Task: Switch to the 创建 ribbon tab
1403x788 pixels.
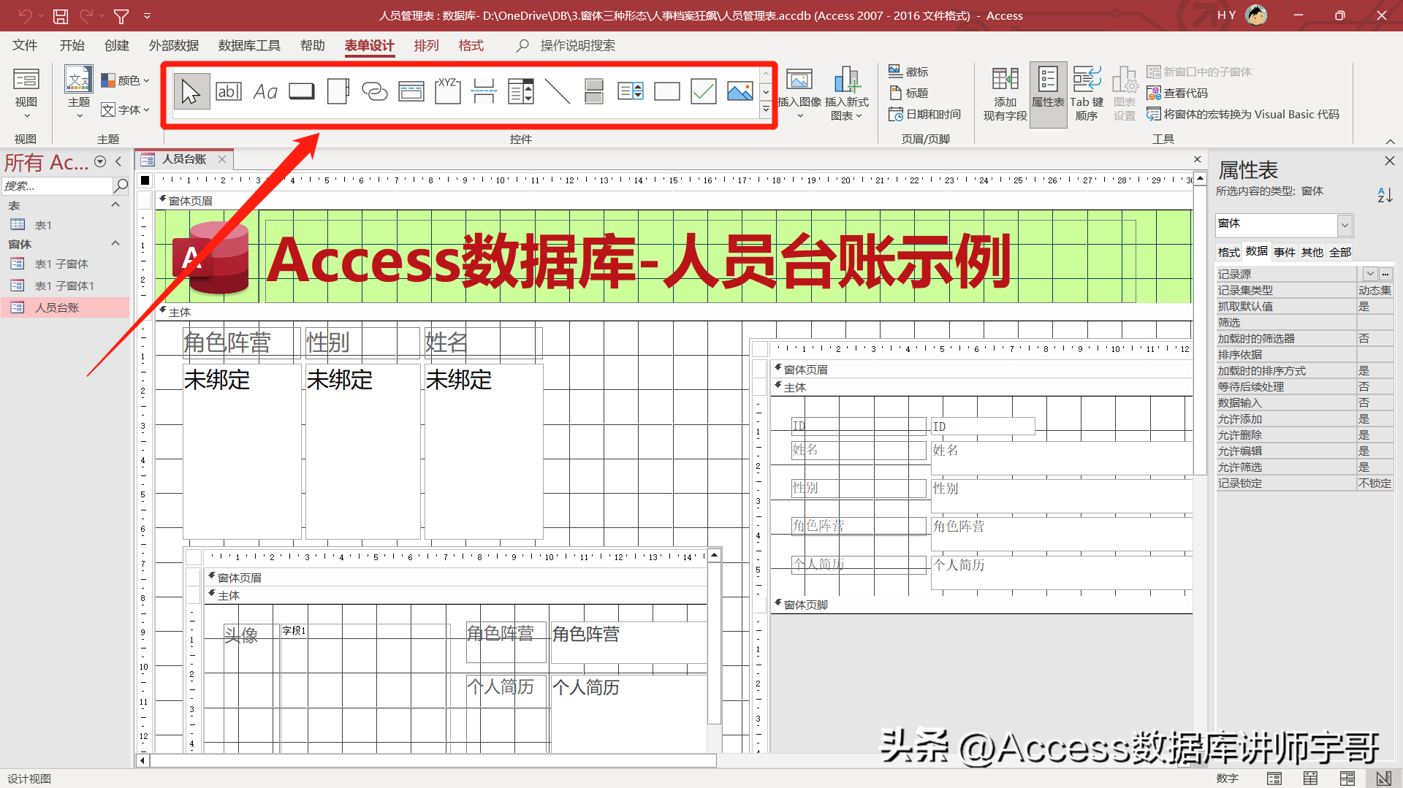Action: click(116, 45)
